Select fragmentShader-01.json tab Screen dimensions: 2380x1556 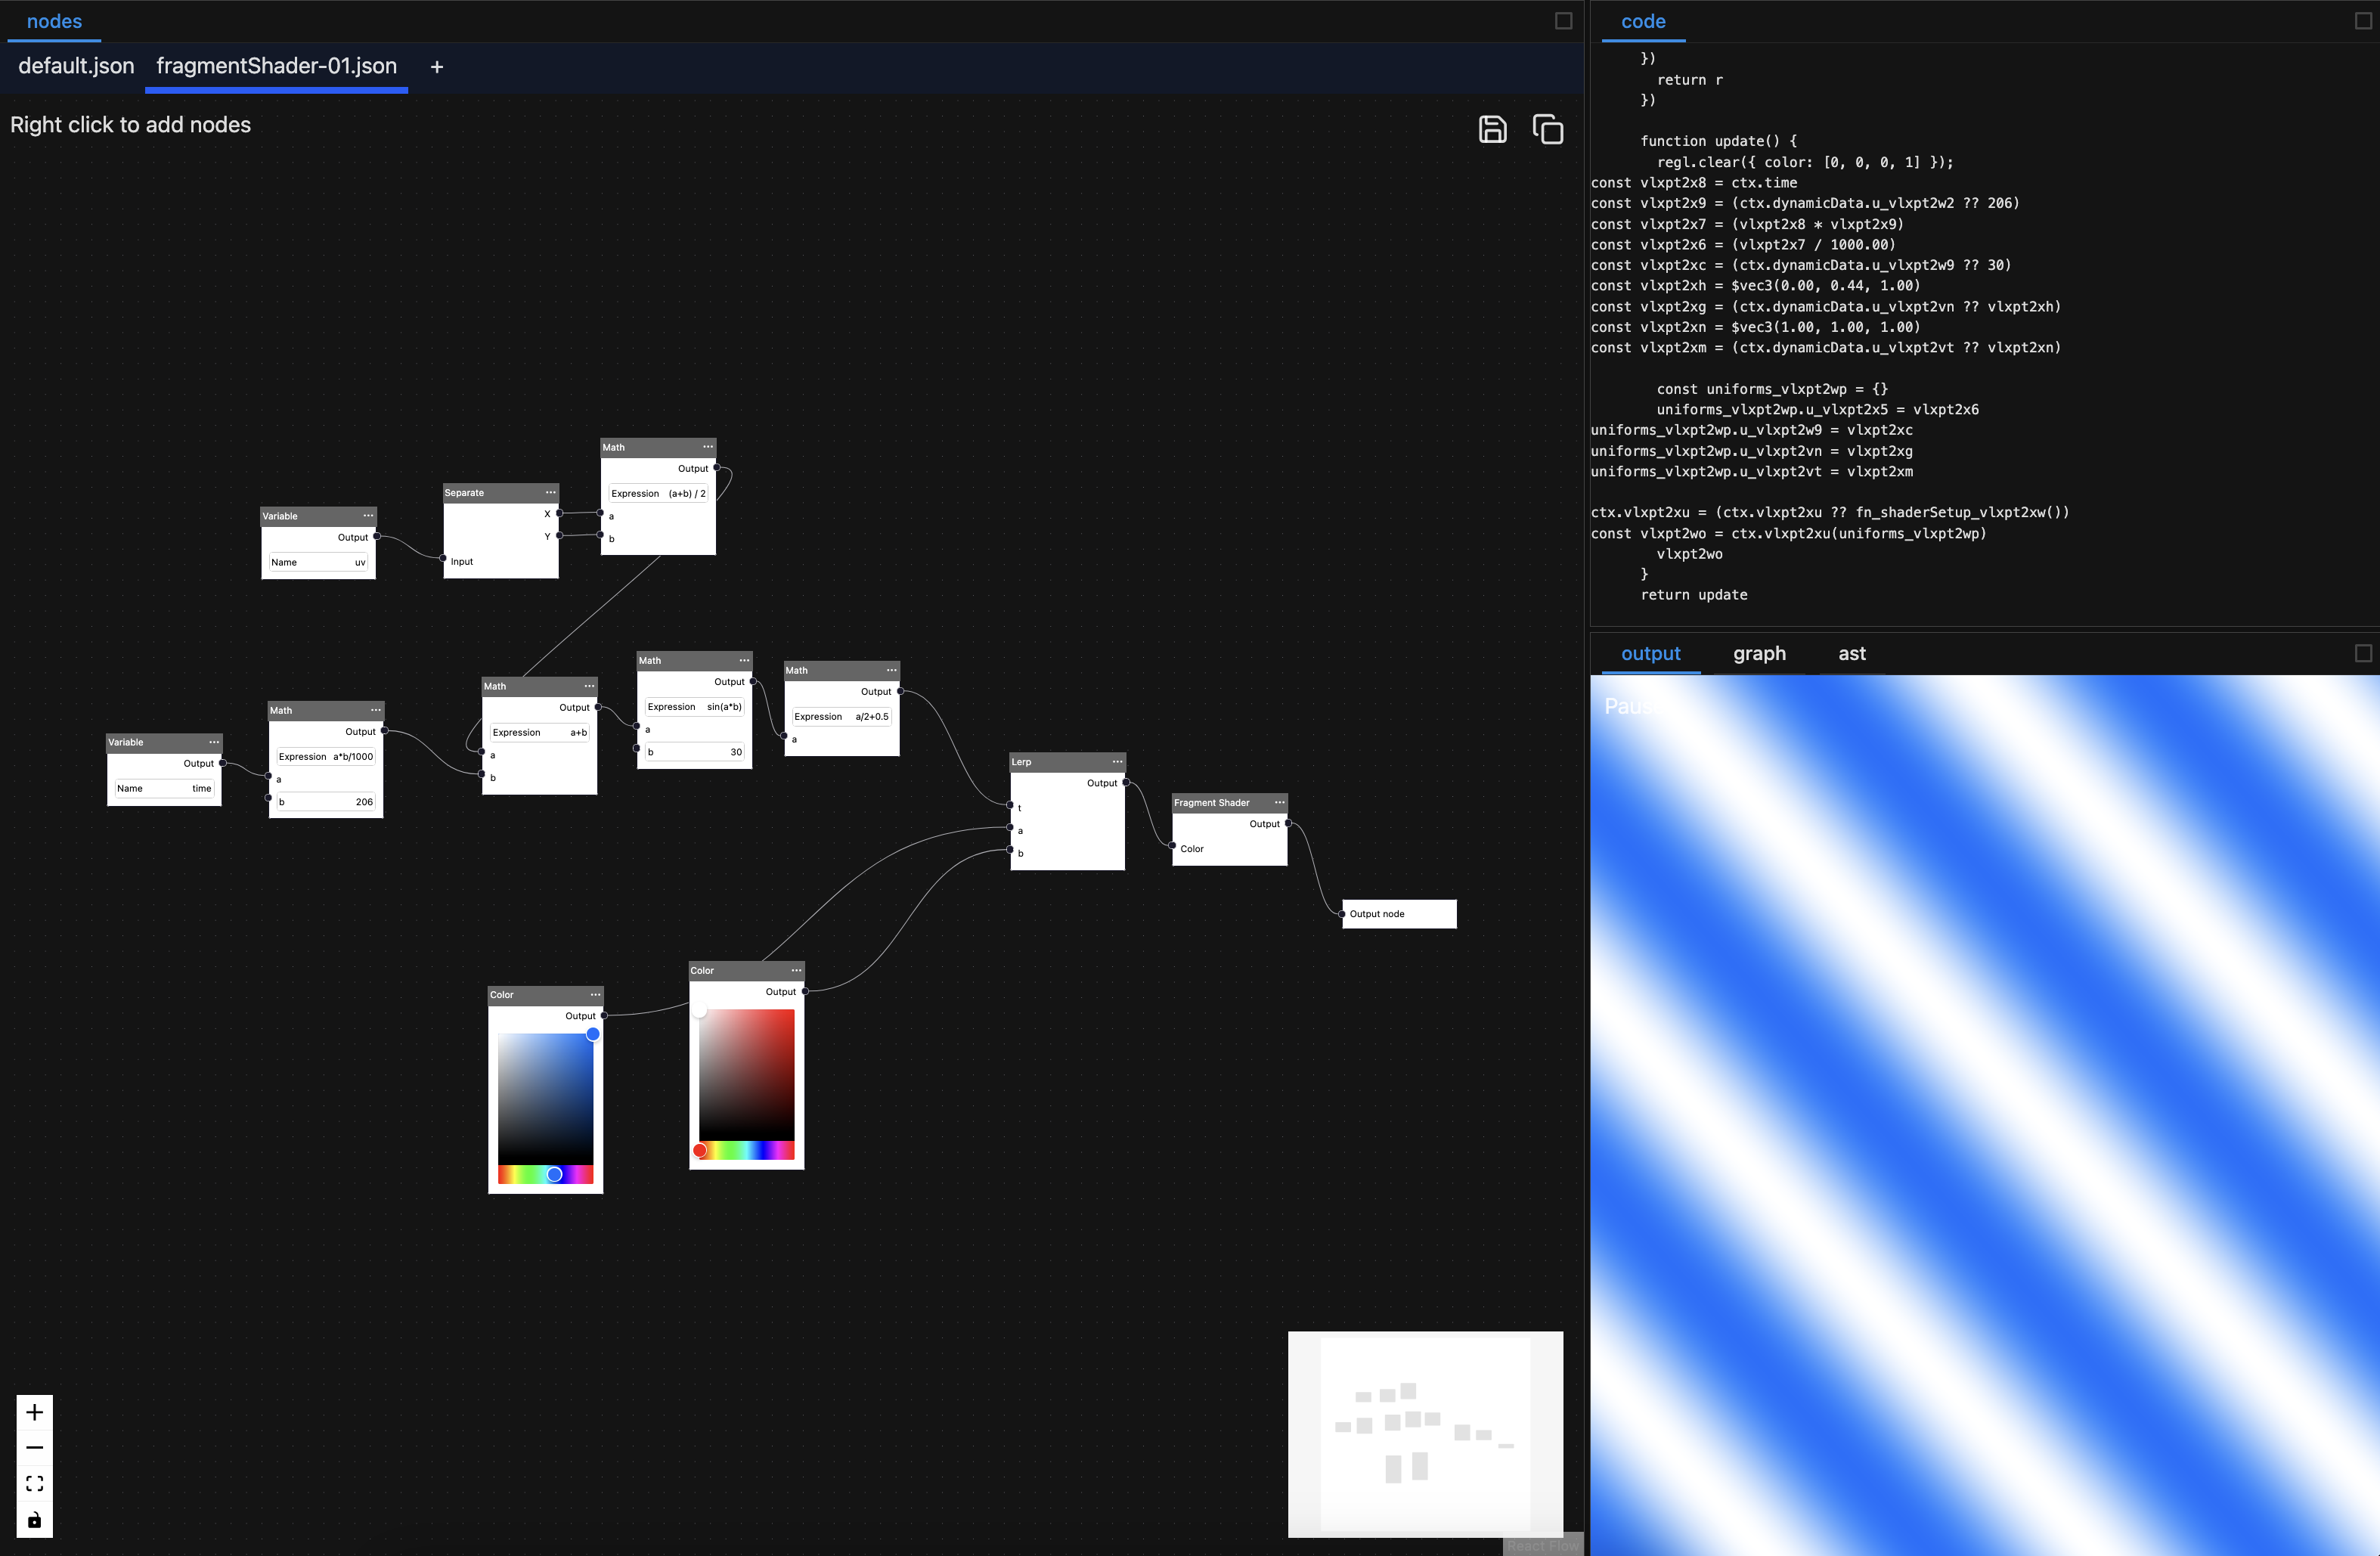pyautogui.click(x=276, y=66)
